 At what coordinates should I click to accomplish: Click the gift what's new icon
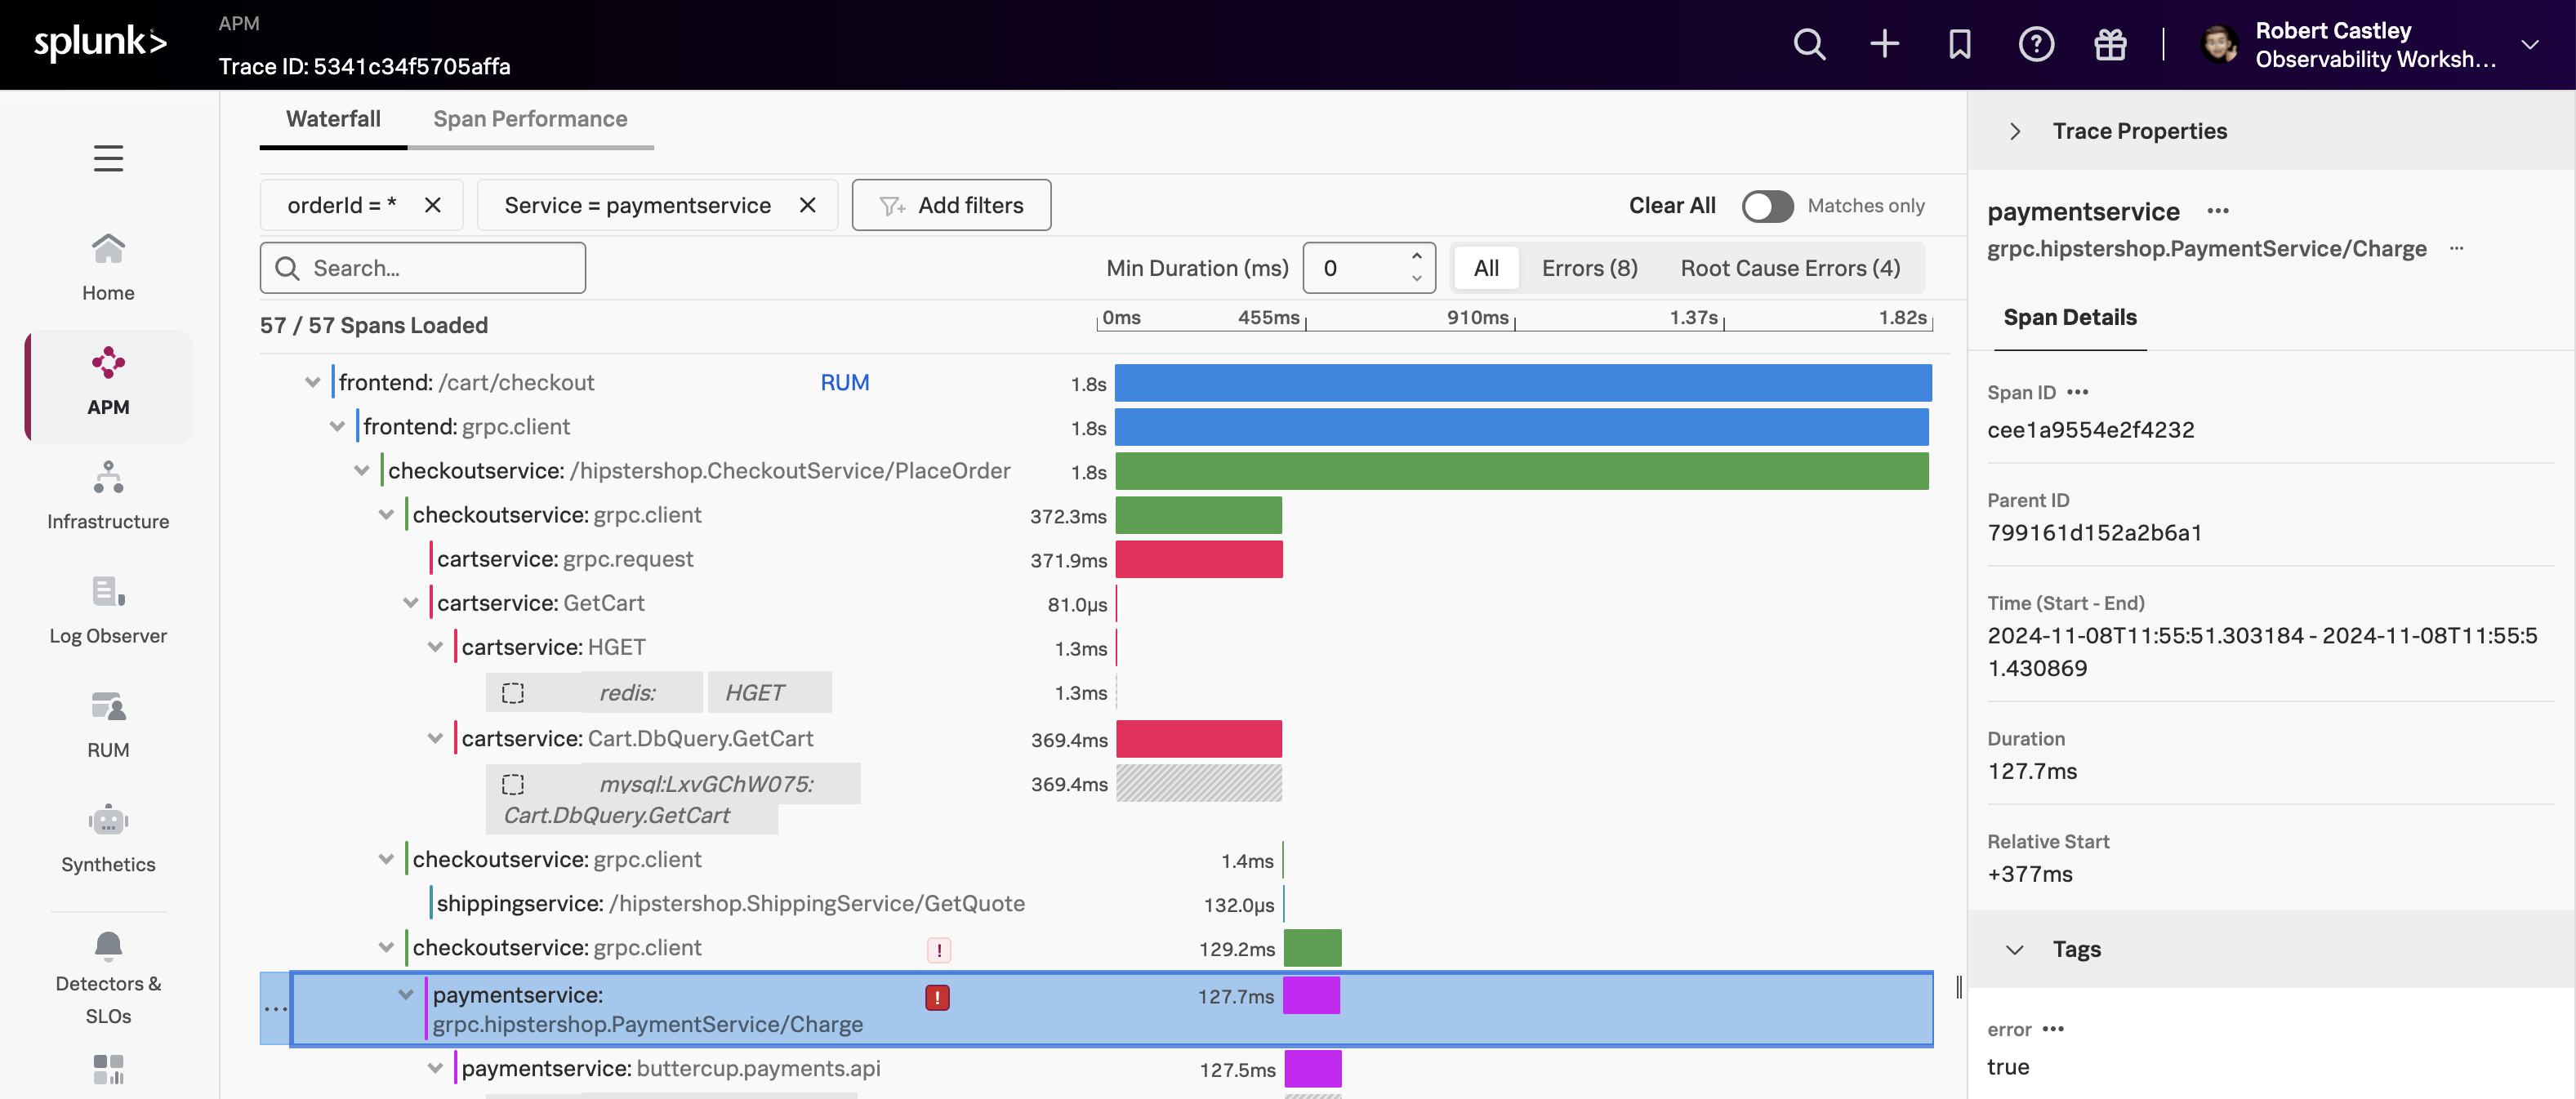(2110, 44)
